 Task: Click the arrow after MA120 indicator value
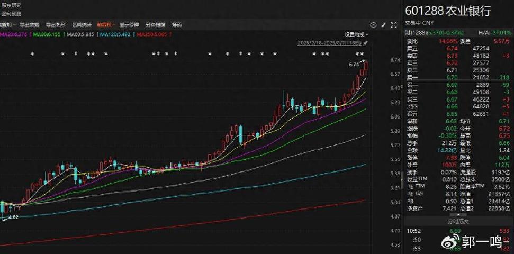[133, 33]
